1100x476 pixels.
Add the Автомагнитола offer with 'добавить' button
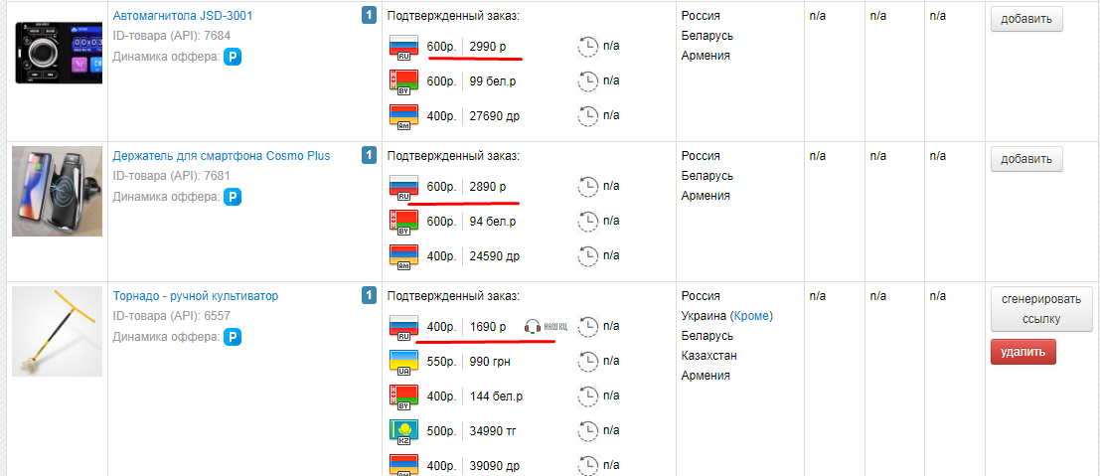pyautogui.click(x=1026, y=19)
